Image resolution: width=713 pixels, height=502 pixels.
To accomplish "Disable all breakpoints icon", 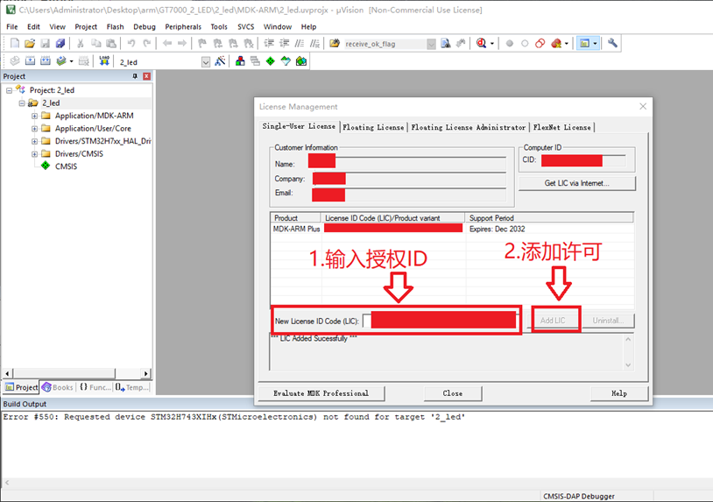I will (x=540, y=44).
